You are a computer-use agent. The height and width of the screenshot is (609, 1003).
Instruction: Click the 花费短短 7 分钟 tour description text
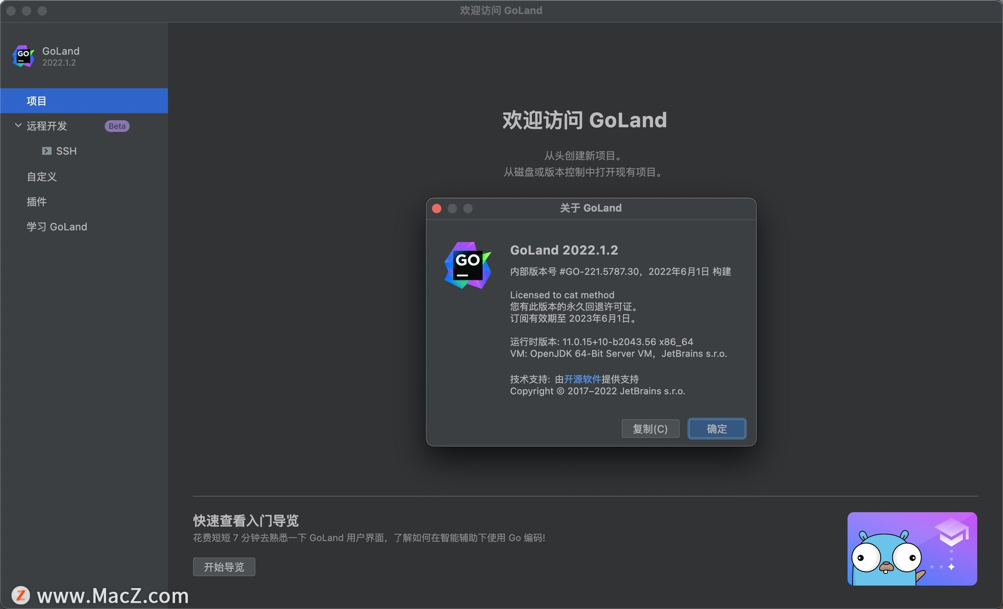[x=369, y=538]
